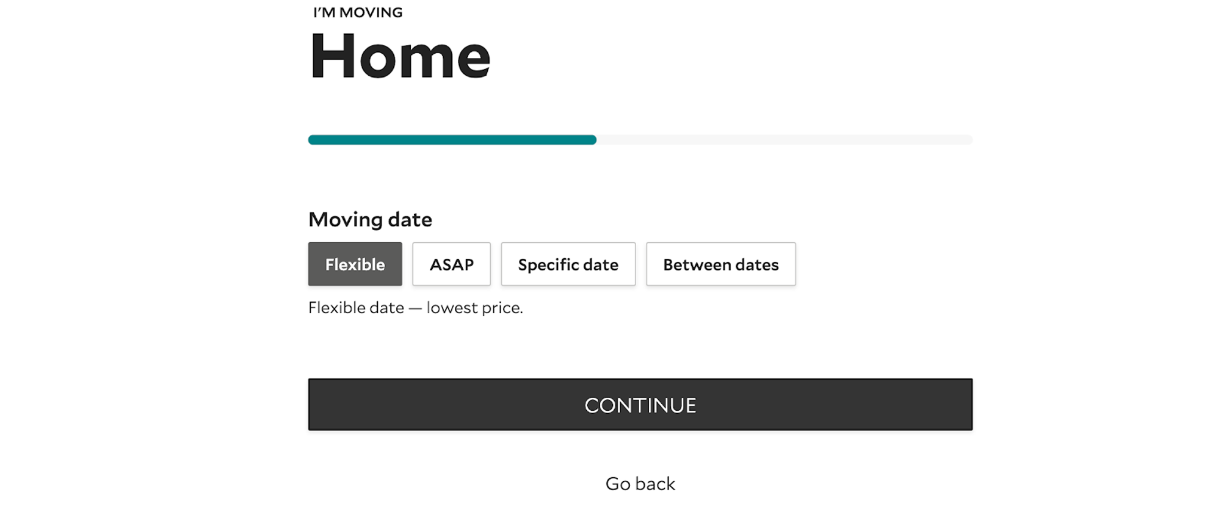Image resolution: width=1221 pixels, height=509 pixels.
Task: Pick the Specific date option
Action: (568, 264)
